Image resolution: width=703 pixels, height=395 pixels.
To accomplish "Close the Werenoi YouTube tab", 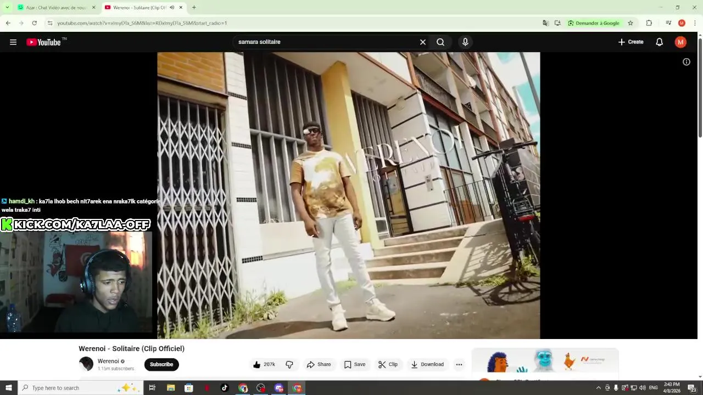I will (x=181, y=8).
